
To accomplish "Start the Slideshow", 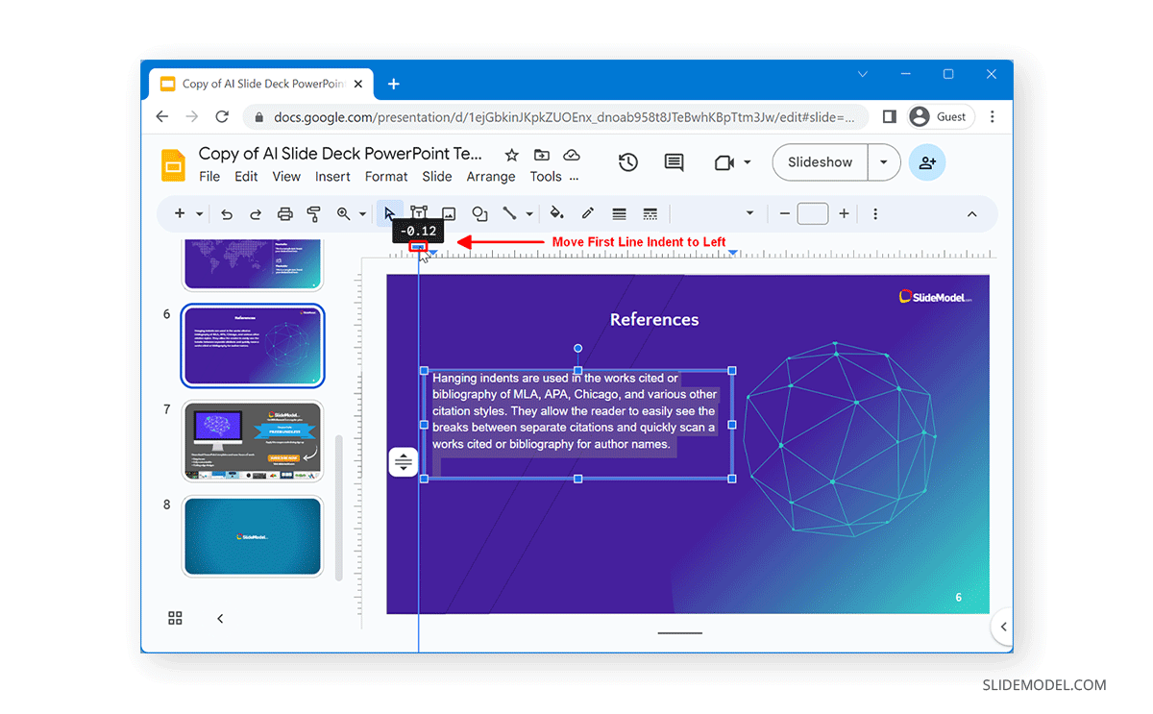I will tap(820, 162).
